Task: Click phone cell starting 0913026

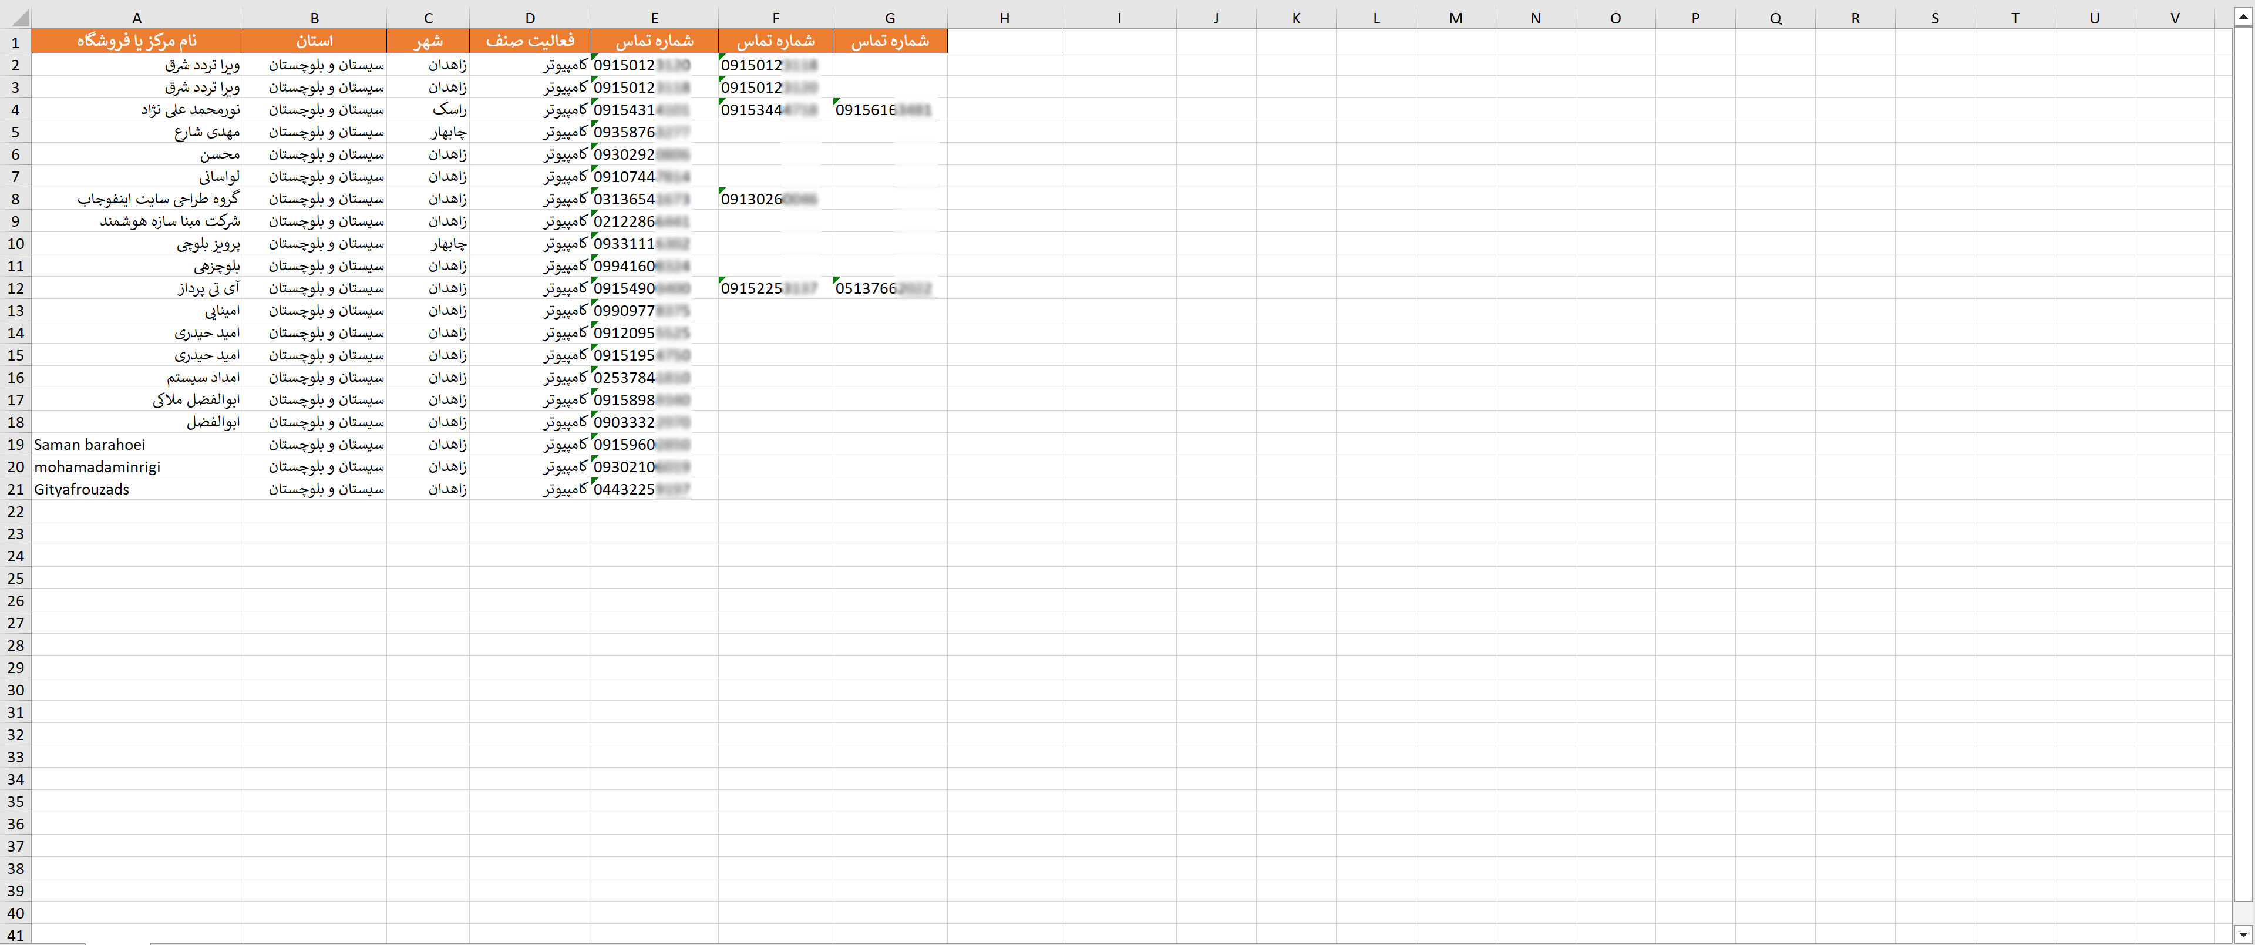Action: click(x=776, y=199)
